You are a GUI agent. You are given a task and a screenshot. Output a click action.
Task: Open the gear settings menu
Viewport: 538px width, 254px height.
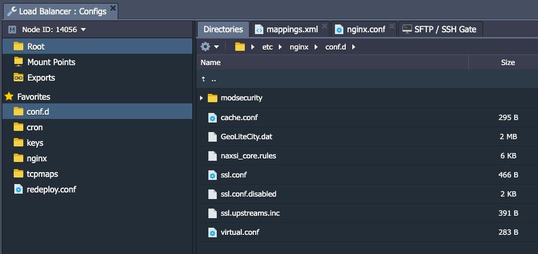(210, 47)
